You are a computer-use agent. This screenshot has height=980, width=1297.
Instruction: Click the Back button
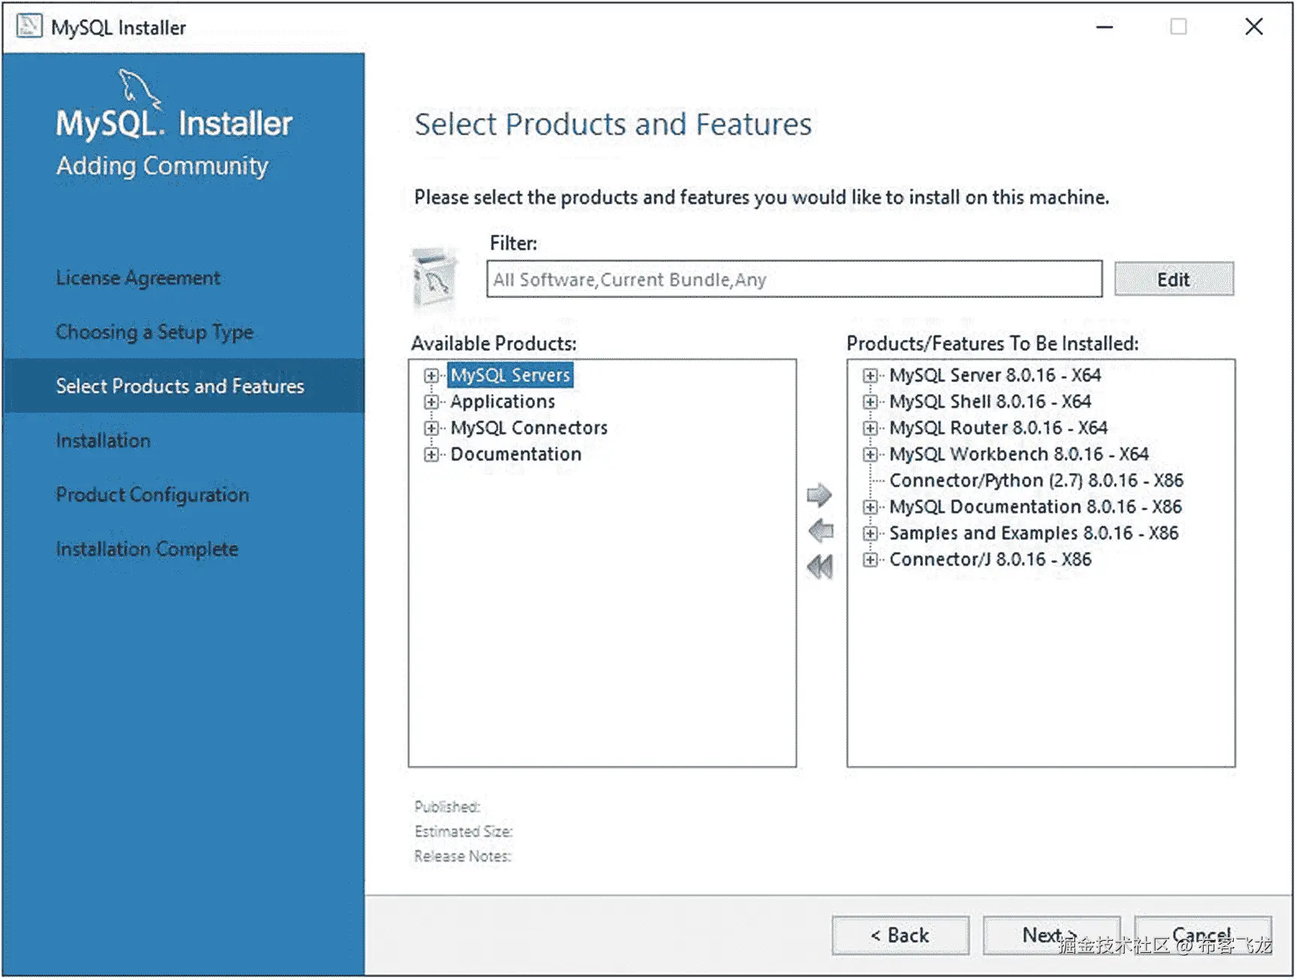tap(900, 936)
